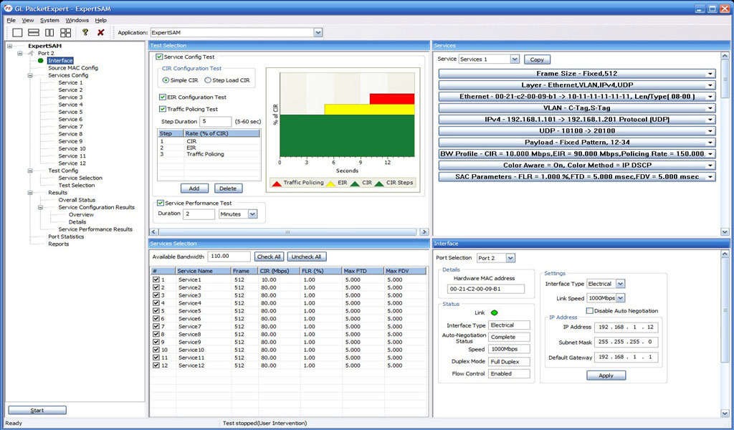Toggle the Service Config Test checkbox

159,57
